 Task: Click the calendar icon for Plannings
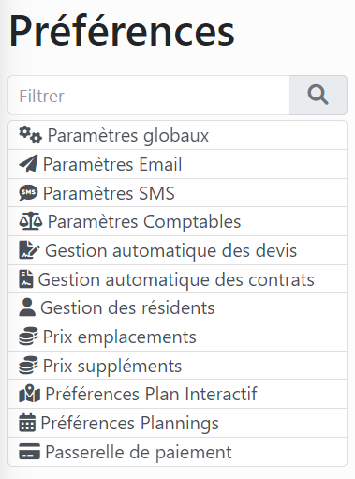point(27,423)
